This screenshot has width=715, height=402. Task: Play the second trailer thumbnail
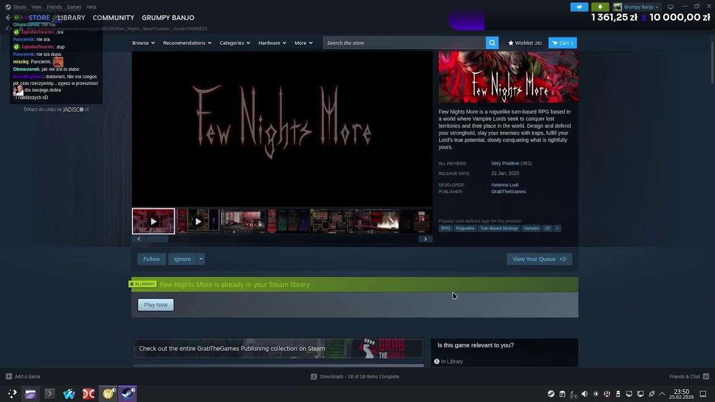tap(198, 221)
